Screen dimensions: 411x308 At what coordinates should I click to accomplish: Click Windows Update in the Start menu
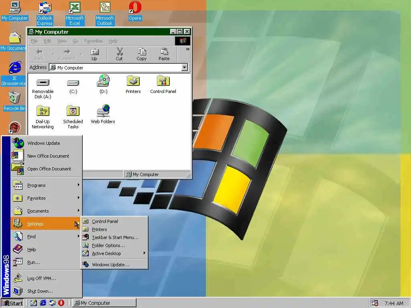(x=47, y=143)
